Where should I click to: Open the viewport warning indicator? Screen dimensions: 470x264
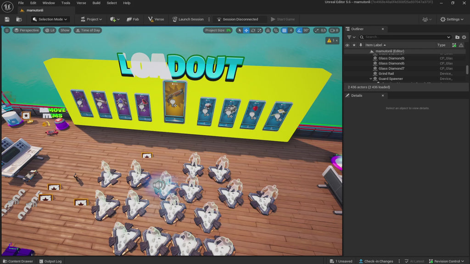[332, 40]
